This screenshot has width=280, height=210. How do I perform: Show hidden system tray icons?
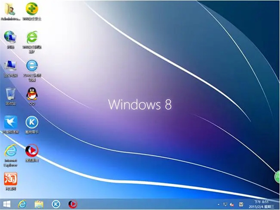point(218,205)
